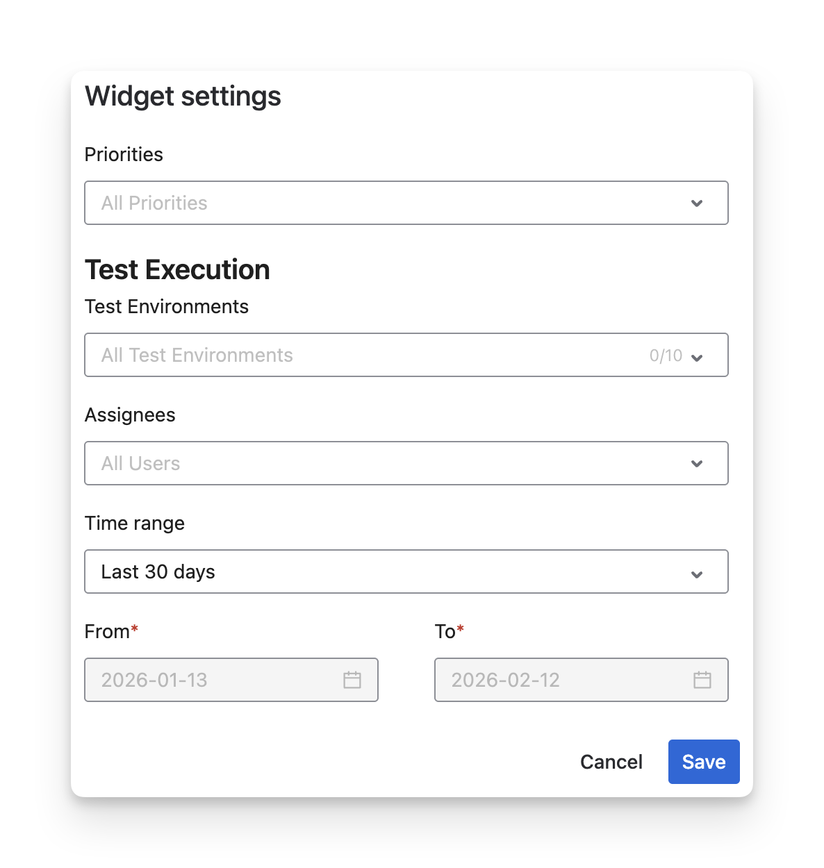Cancel the widget settings dialog

click(611, 762)
